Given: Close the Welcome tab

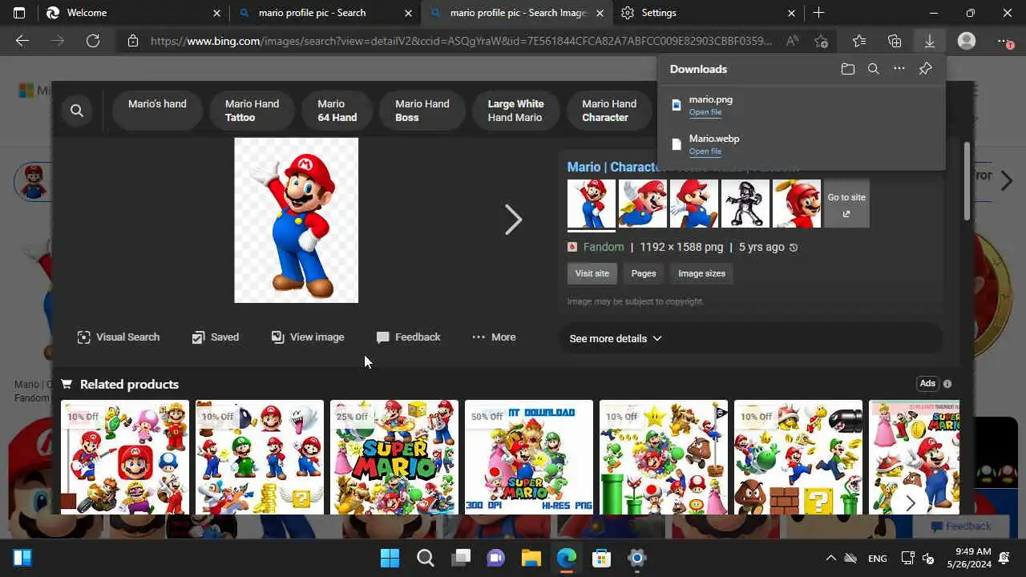Looking at the screenshot, I should pos(216,13).
